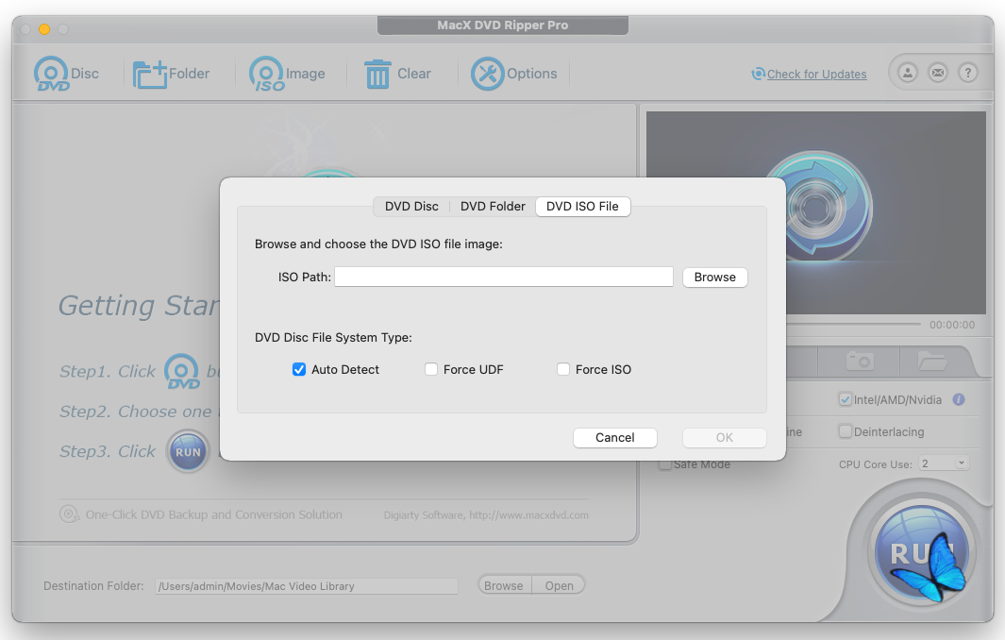The width and height of the screenshot is (1005, 640).
Task: Click the small RUN icon in Step3
Action: click(x=188, y=452)
